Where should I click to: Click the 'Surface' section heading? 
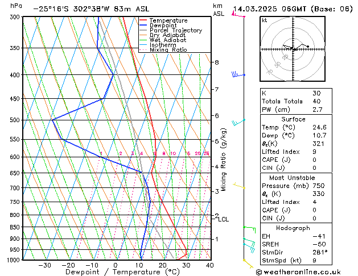[x=293, y=119]
